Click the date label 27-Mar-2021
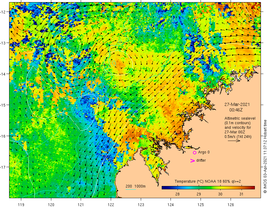This screenshot has width=267, height=207. 237,104
